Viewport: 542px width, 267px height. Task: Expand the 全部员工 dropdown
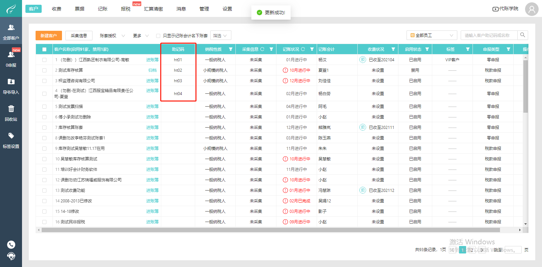click(x=432, y=36)
